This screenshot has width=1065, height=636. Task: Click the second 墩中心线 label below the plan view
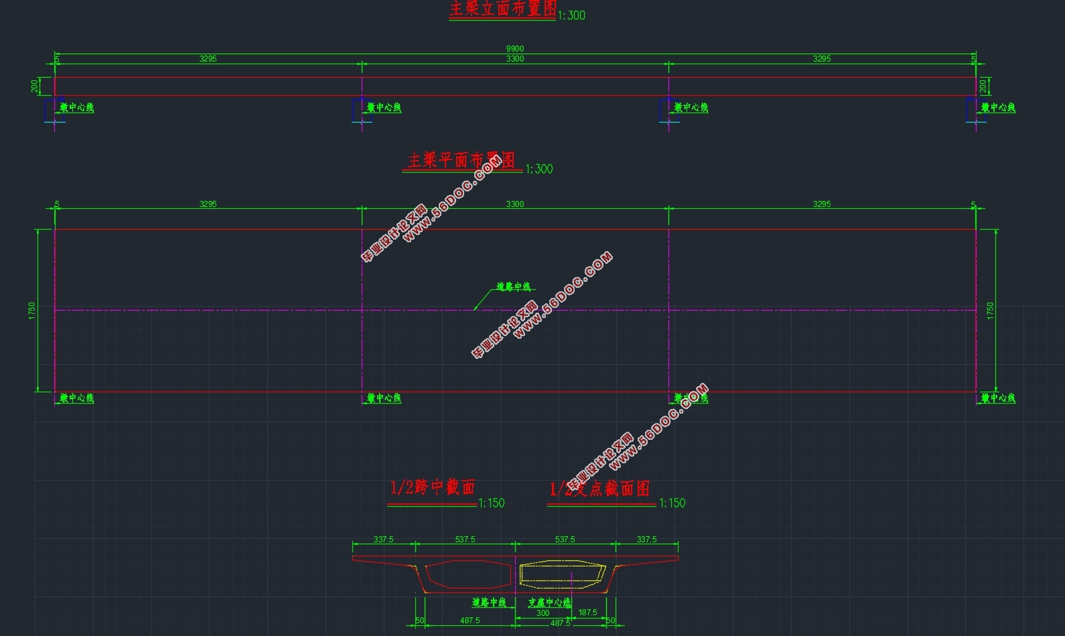tap(384, 398)
